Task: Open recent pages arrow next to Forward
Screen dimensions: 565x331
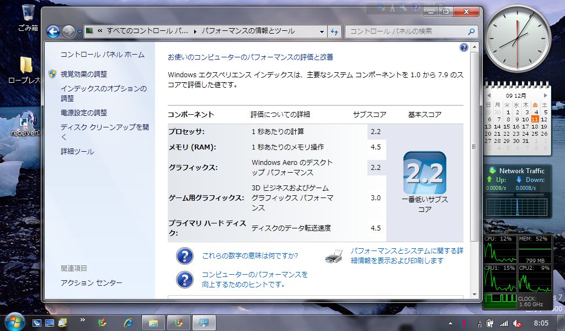Action: (x=79, y=31)
